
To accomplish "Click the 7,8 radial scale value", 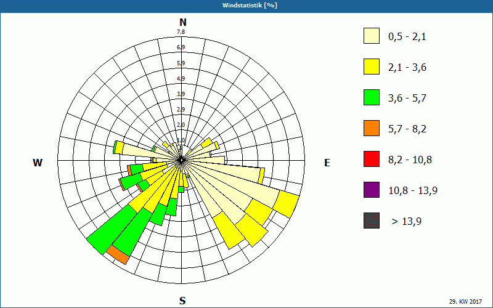I will pyautogui.click(x=181, y=32).
